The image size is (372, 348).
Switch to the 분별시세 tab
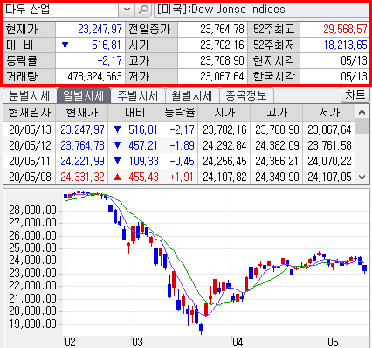click(x=30, y=95)
